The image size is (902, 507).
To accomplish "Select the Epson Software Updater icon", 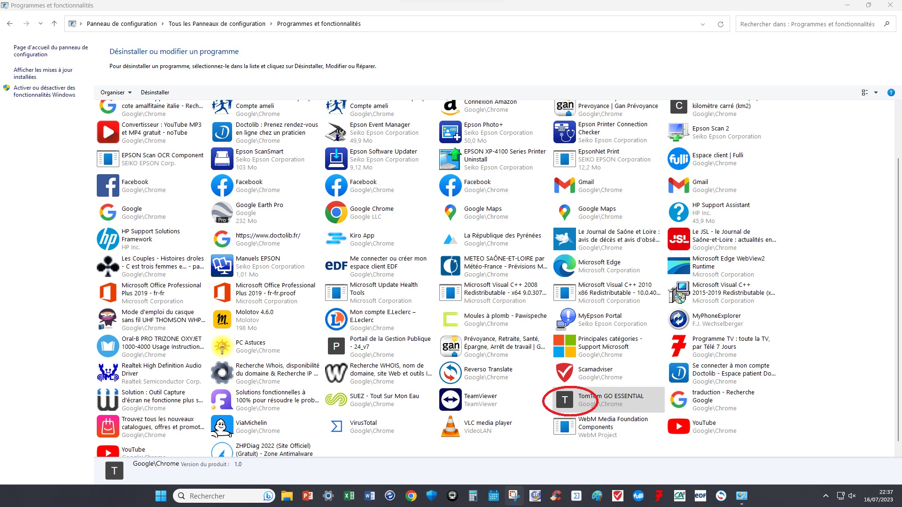I will 336,159.
